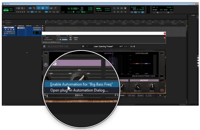200x130 pixels.
Task: Click the A > B copy button
Action: pyautogui.click(x=133, y=46)
